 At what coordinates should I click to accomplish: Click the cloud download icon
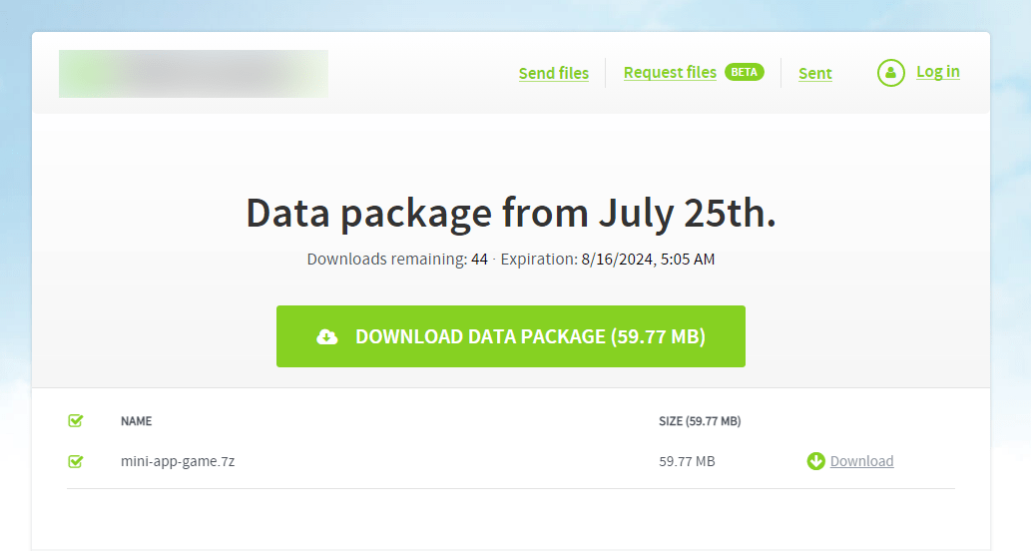[327, 337]
